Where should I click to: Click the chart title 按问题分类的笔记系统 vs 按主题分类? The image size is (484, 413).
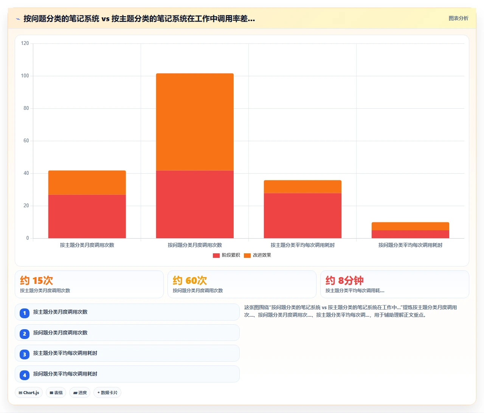click(x=139, y=18)
